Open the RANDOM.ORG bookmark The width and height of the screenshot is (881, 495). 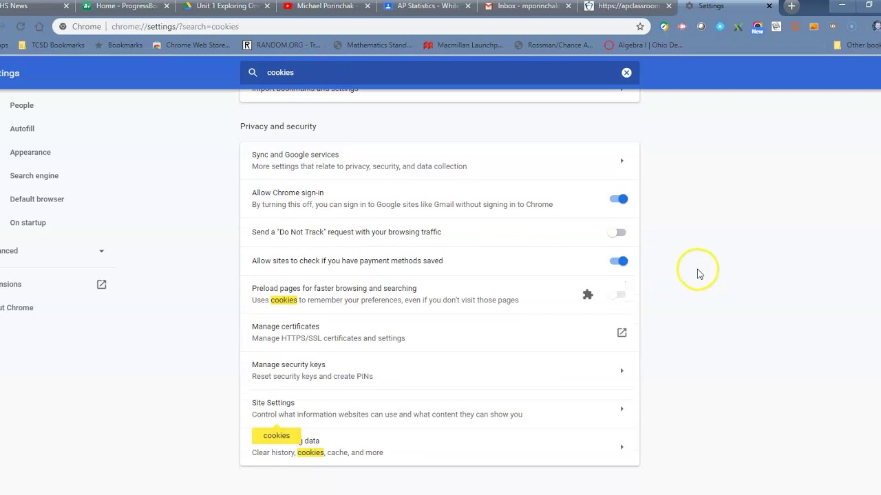point(281,45)
